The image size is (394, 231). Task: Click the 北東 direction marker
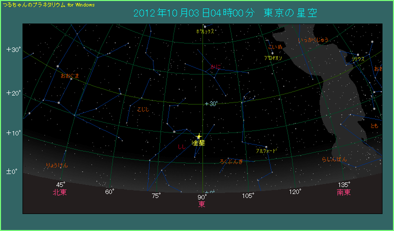point(60,192)
